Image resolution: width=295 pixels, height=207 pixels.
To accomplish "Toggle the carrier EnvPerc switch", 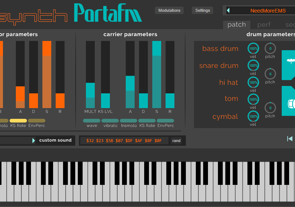I will [165, 121].
